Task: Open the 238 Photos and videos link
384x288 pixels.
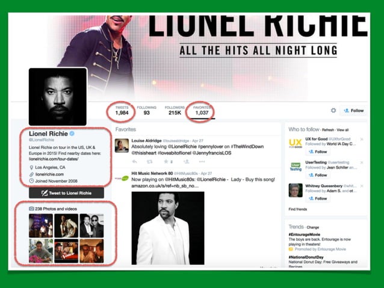Action: pos(56,209)
